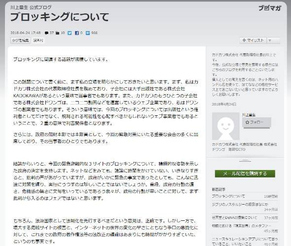
Task: Click the collapse handle below author profile
Action: [245, 161]
